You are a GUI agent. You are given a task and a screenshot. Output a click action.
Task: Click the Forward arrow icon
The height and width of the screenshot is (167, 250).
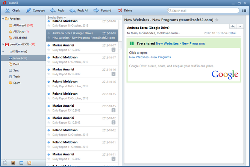96,10
